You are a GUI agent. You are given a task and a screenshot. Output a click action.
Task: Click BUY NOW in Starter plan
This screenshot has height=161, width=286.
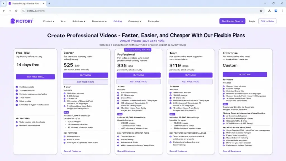pos(85,75)
